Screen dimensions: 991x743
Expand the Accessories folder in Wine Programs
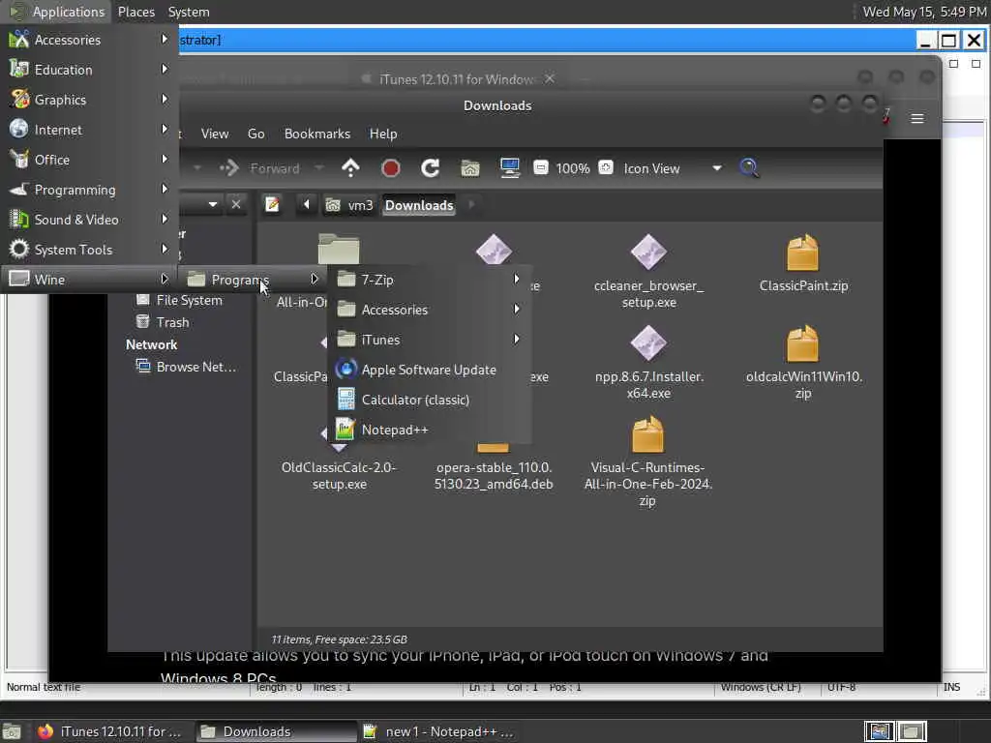coord(430,310)
